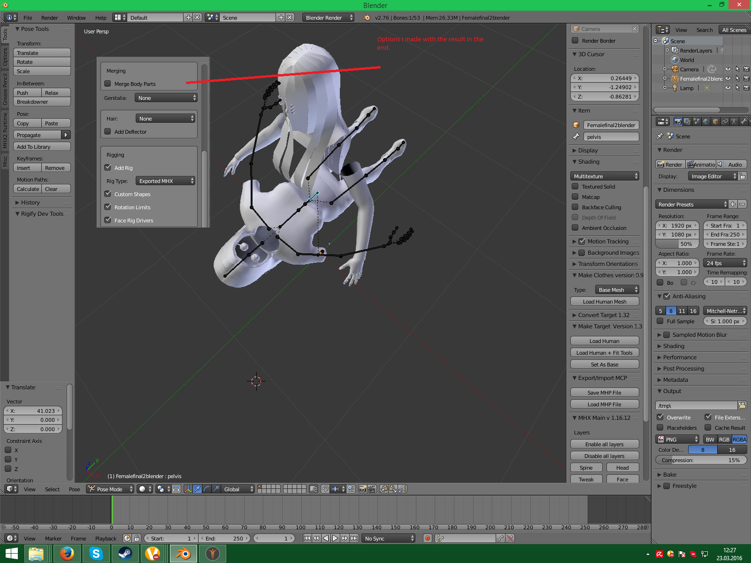The width and height of the screenshot is (751, 563).
Task: Click the Femalefinal2blender armature icon in outliner
Action: (674, 78)
